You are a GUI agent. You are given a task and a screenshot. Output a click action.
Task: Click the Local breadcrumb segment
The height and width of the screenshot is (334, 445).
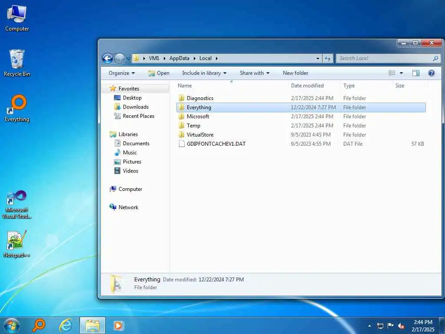(x=205, y=58)
